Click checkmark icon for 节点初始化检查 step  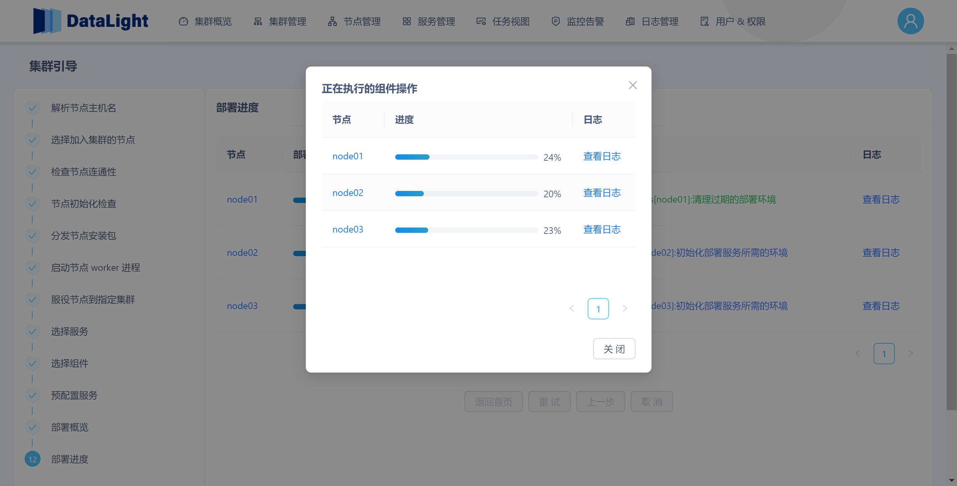pyautogui.click(x=32, y=204)
